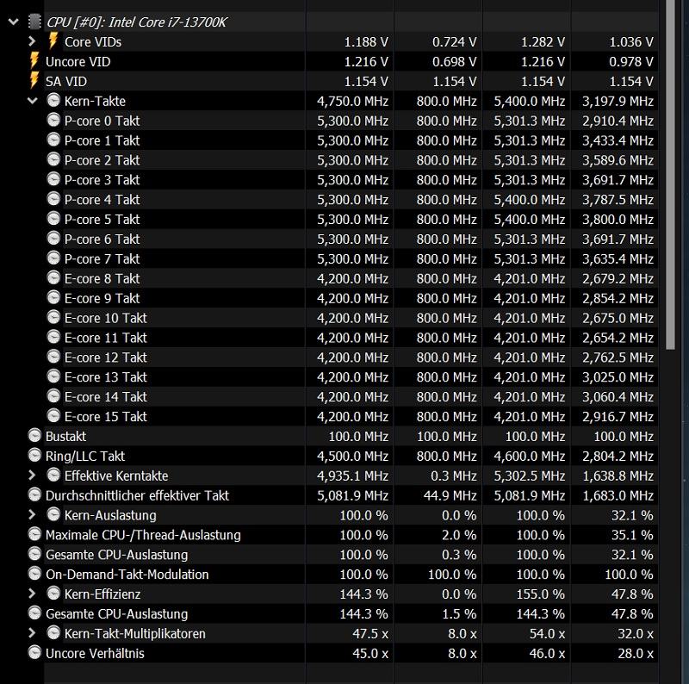Viewport: 689px width, 684px height.
Task: Select the On-Demand-Takt-Modulation label
Action: (127, 574)
